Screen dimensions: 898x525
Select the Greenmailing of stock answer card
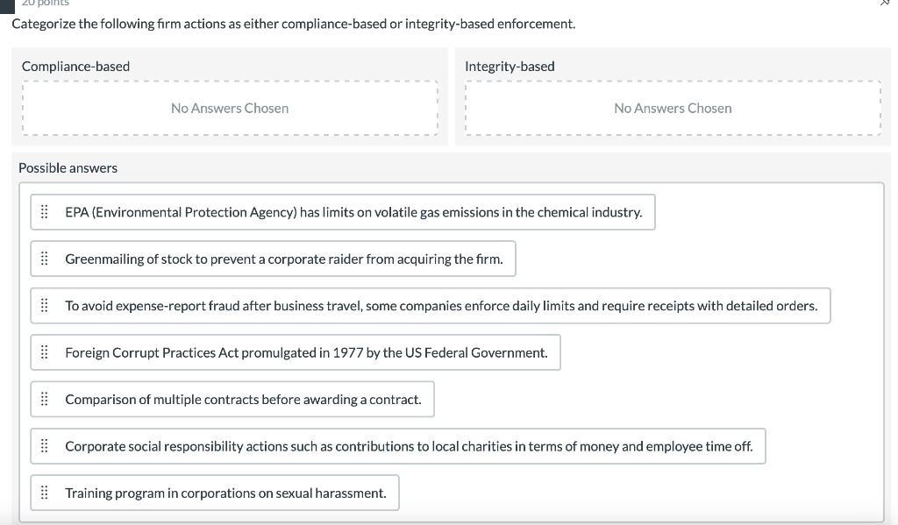pos(272,259)
